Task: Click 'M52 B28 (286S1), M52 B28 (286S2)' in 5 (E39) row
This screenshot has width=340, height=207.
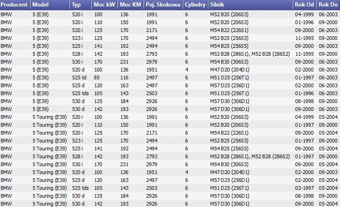Action: pos(250,54)
